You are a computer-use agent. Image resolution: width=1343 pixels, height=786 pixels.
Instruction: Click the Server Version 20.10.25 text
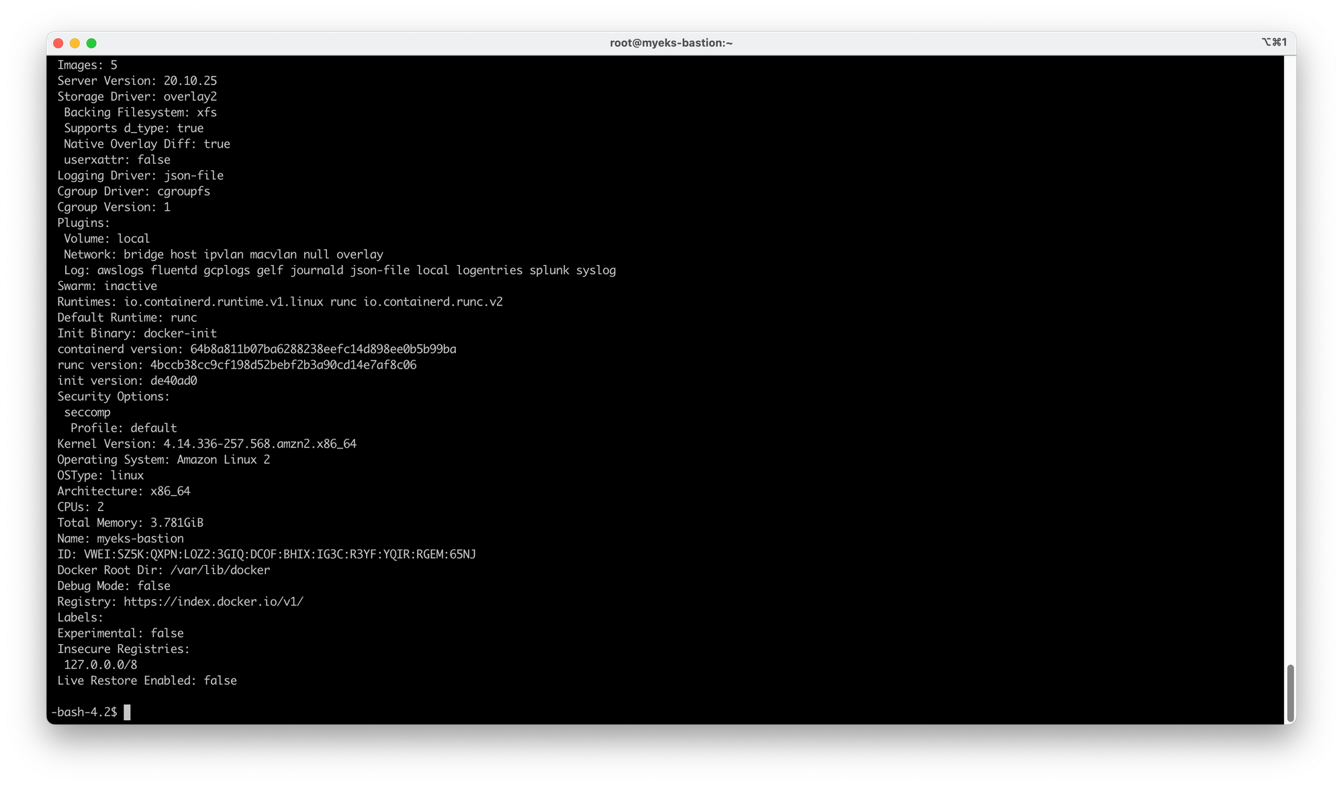(190, 81)
